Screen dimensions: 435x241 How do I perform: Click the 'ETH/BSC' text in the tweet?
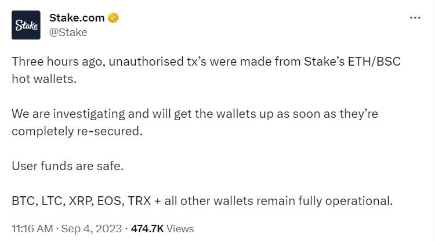374,62
